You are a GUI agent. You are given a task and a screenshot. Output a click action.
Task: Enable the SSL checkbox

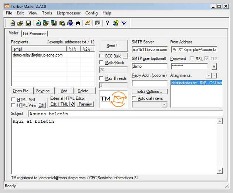pos(192,58)
